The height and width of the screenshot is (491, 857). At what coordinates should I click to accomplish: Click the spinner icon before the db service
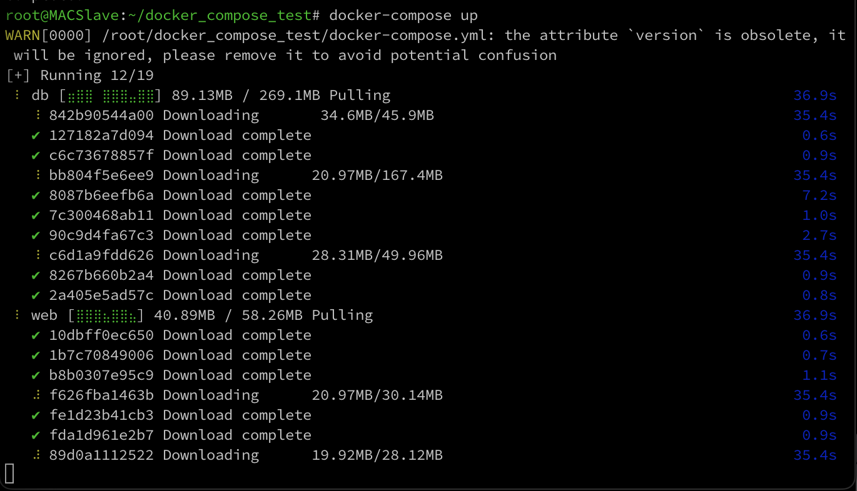pos(16,96)
